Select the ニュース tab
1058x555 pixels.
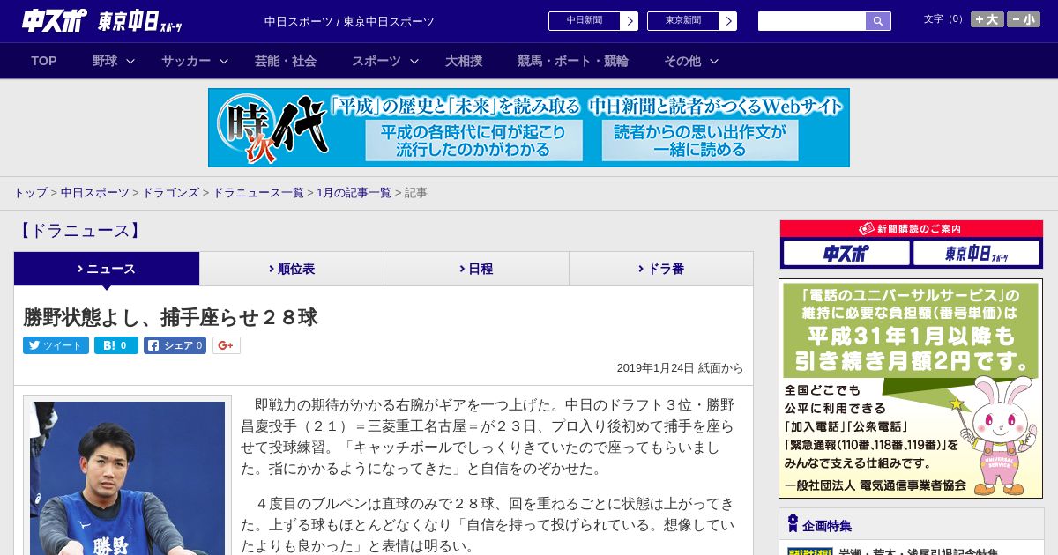(107, 269)
